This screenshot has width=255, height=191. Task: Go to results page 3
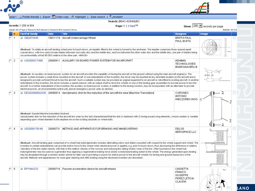[x=128, y=26]
